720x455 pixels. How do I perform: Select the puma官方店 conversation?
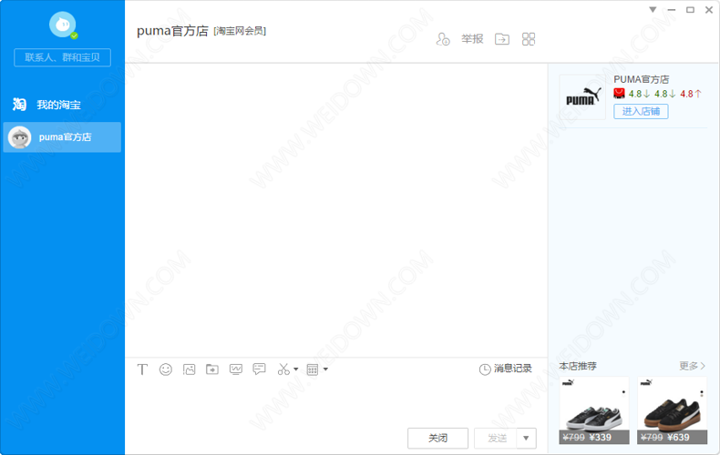pyautogui.click(x=62, y=137)
